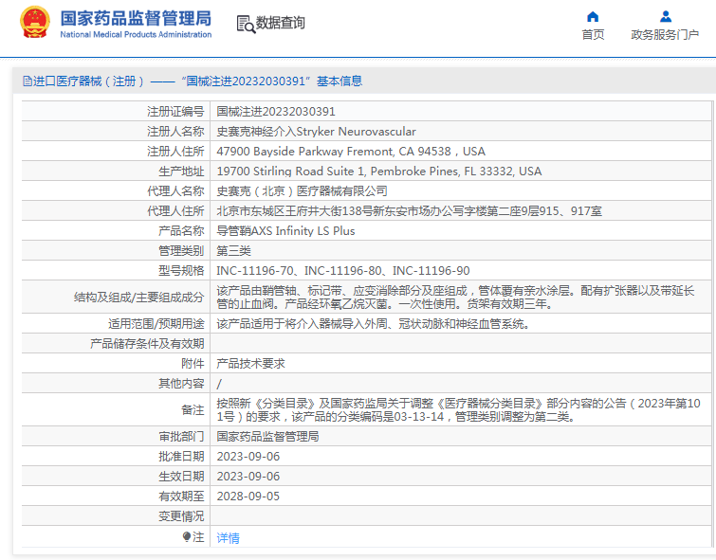Select address 47900 Bayside Parkway Fremont

point(351,152)
